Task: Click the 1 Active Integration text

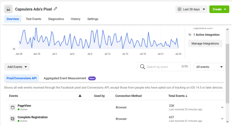Action: [206, 35]
